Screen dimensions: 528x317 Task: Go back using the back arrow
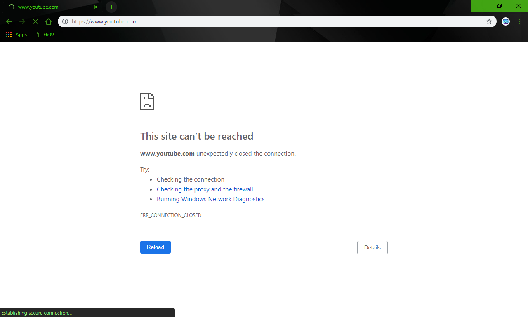coord(9,21)
